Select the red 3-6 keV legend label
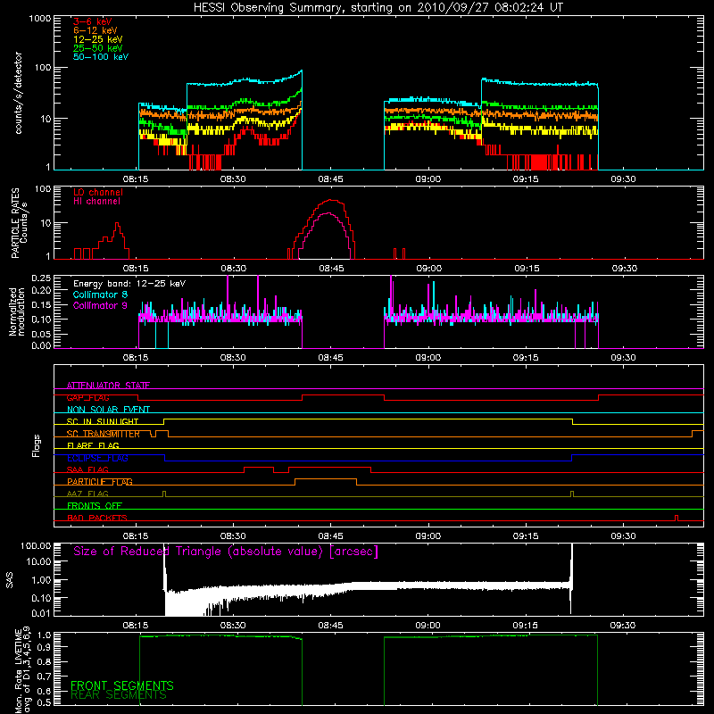Image resolution: width=714 pixels, height=714 pixels. [93, 21]
